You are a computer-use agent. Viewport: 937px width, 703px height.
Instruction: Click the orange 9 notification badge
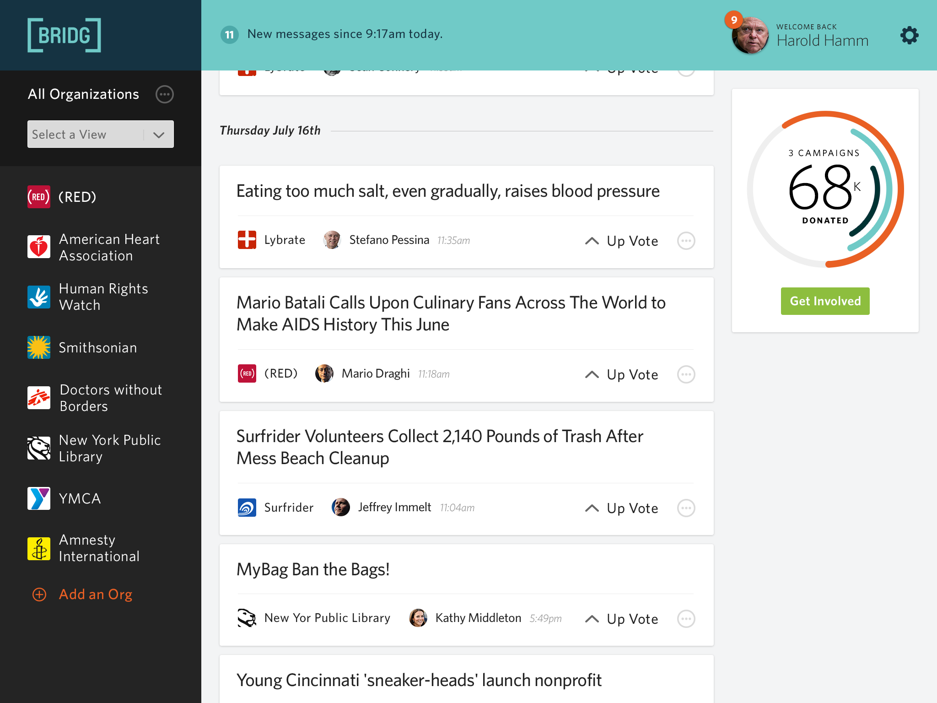coord(734,20)
